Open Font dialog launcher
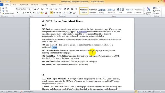 48,16
